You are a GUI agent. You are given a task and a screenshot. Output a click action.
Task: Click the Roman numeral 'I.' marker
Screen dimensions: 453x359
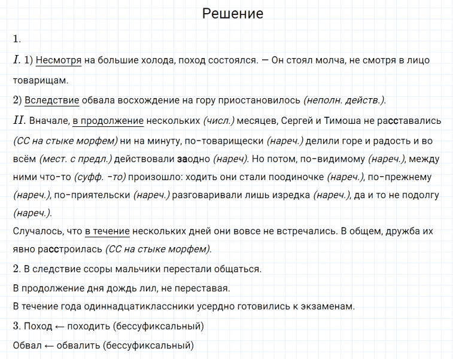tap(17, 60)
